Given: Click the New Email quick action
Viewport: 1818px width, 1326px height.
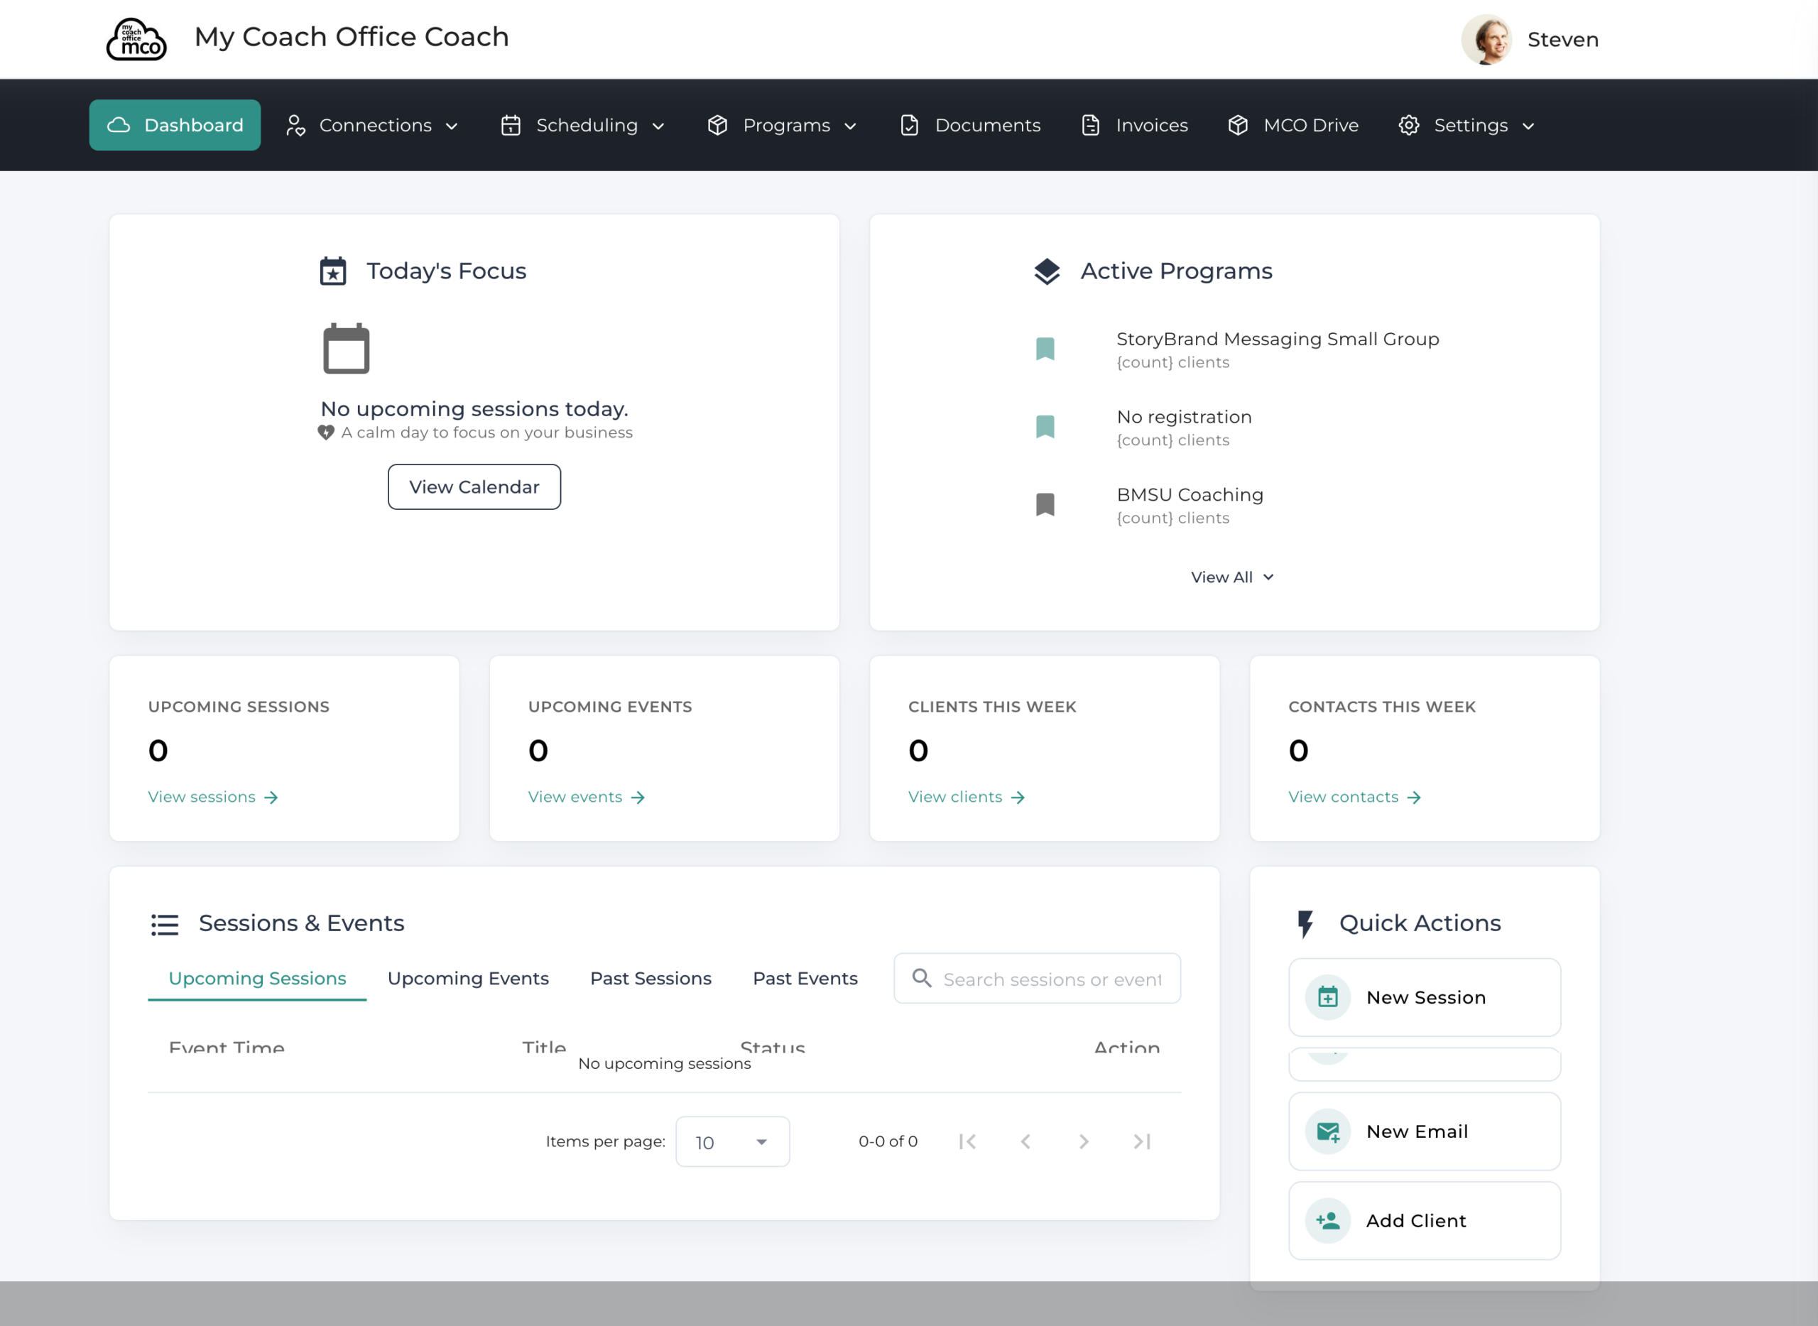Looking at the screenshot, I should point(1424,1131).
